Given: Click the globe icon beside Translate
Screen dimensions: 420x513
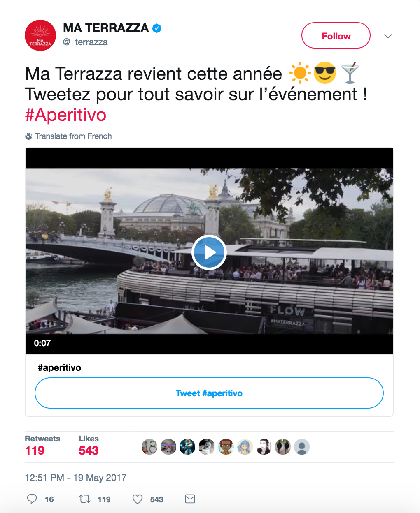Looking at the screenshot, I should pos(29,136).
